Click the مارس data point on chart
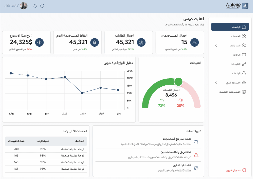Image resolution: width=253 pixels, height=179 pixels. 82,93
